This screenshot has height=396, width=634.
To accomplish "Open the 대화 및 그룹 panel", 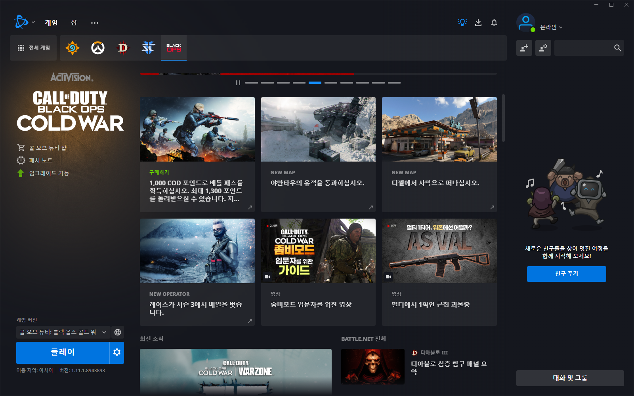I will click(570, 378).
